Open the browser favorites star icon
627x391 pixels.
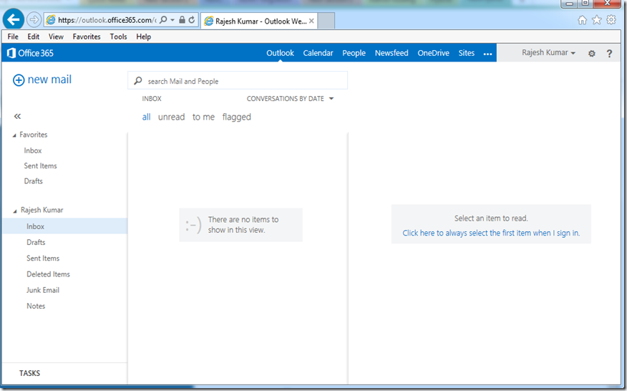coord(597,19)
